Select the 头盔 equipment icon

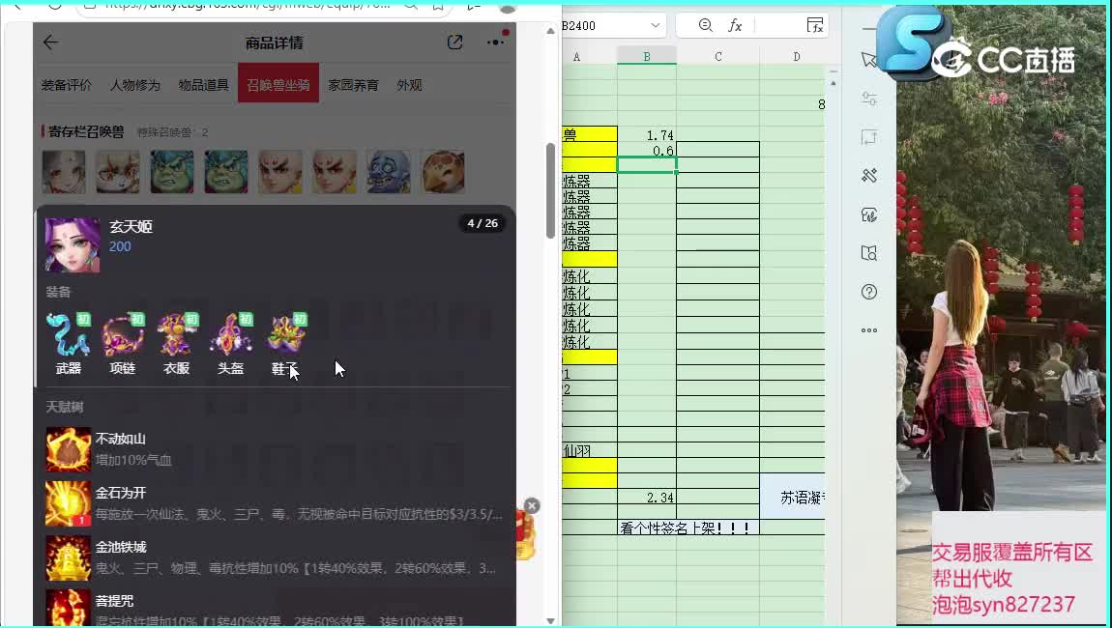pos(230,334)
